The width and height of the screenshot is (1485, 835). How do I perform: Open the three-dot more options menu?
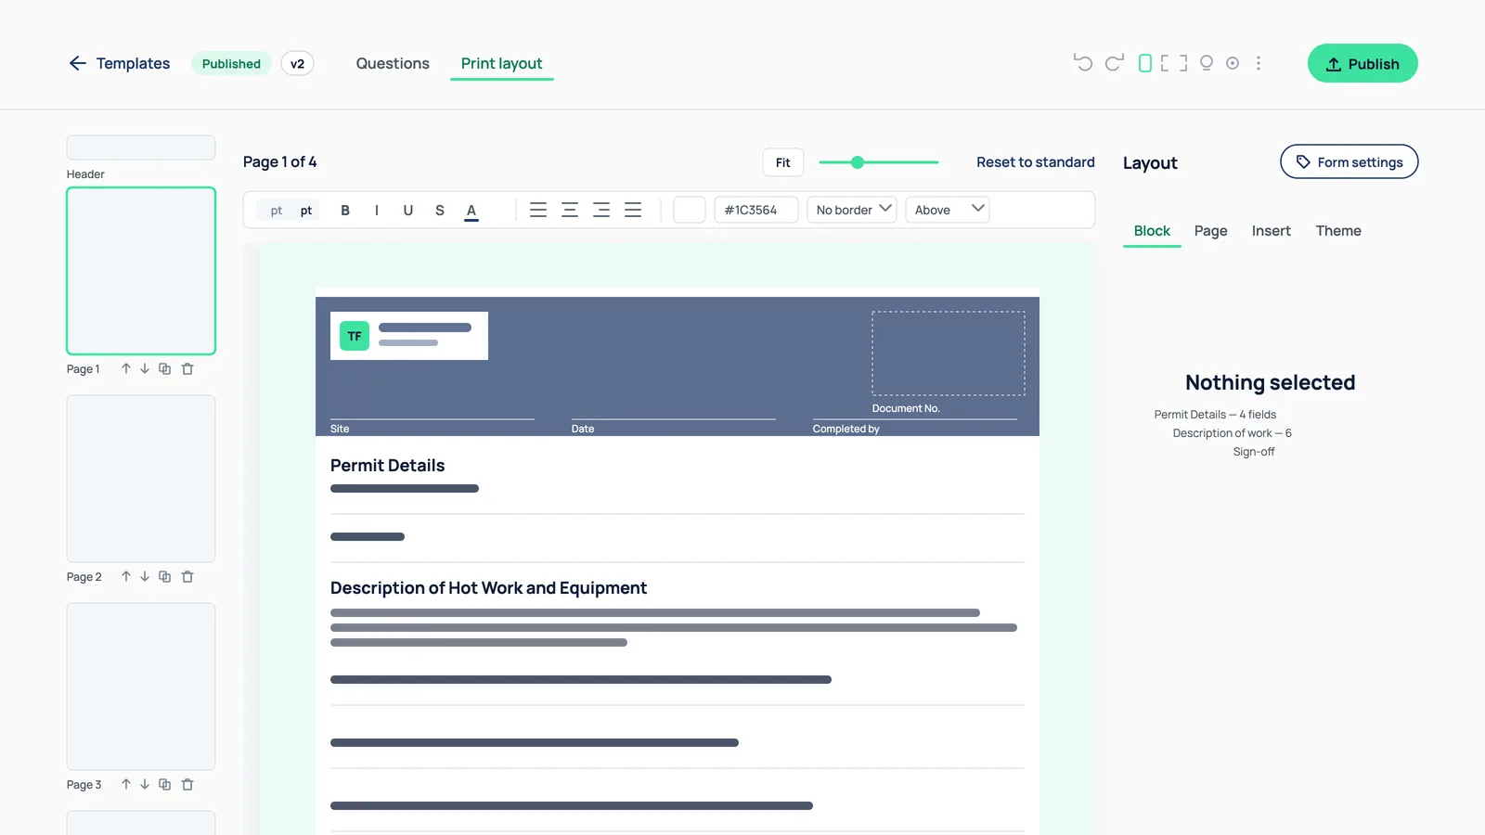click(x=1259, y=63)
